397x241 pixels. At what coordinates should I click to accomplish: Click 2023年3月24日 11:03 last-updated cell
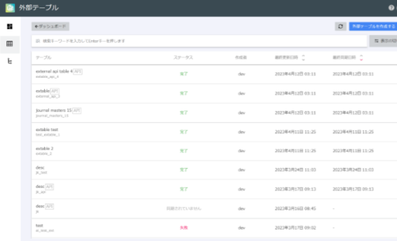295,170
